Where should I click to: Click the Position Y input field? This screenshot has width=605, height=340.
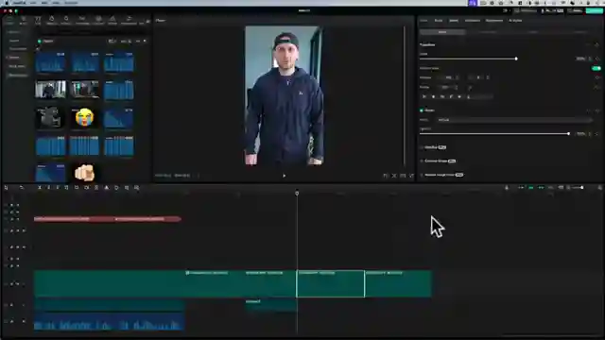478,77
